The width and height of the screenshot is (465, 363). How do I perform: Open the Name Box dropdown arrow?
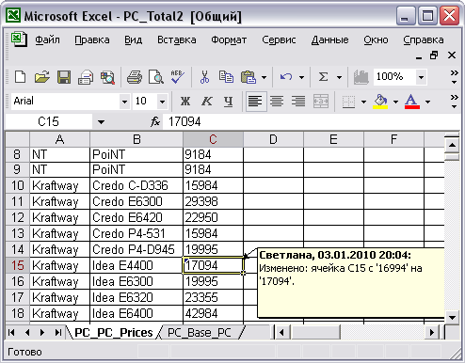[x=101, y=121]
